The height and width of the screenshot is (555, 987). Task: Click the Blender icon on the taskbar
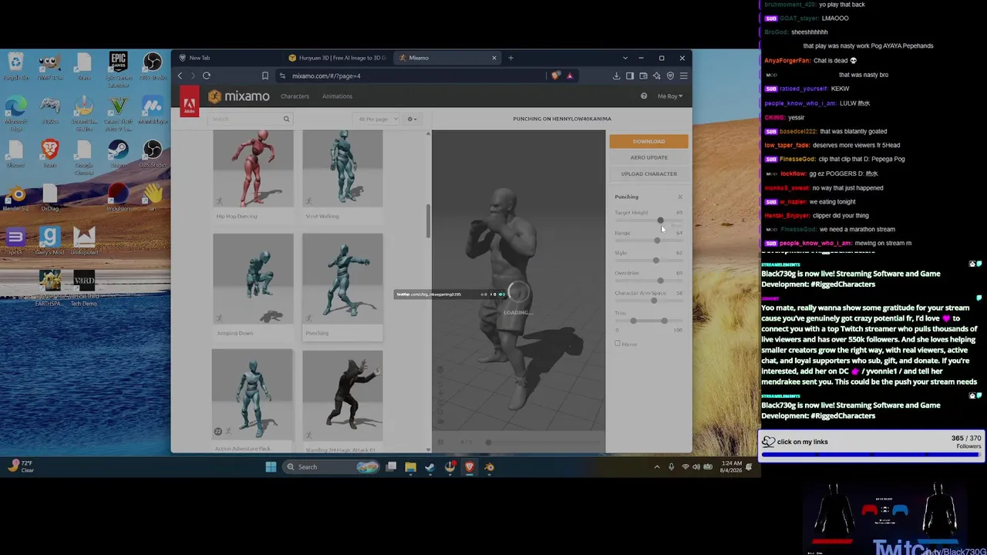[489, 466]
